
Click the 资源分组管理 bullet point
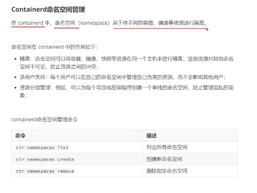click(x=126, y=91)
